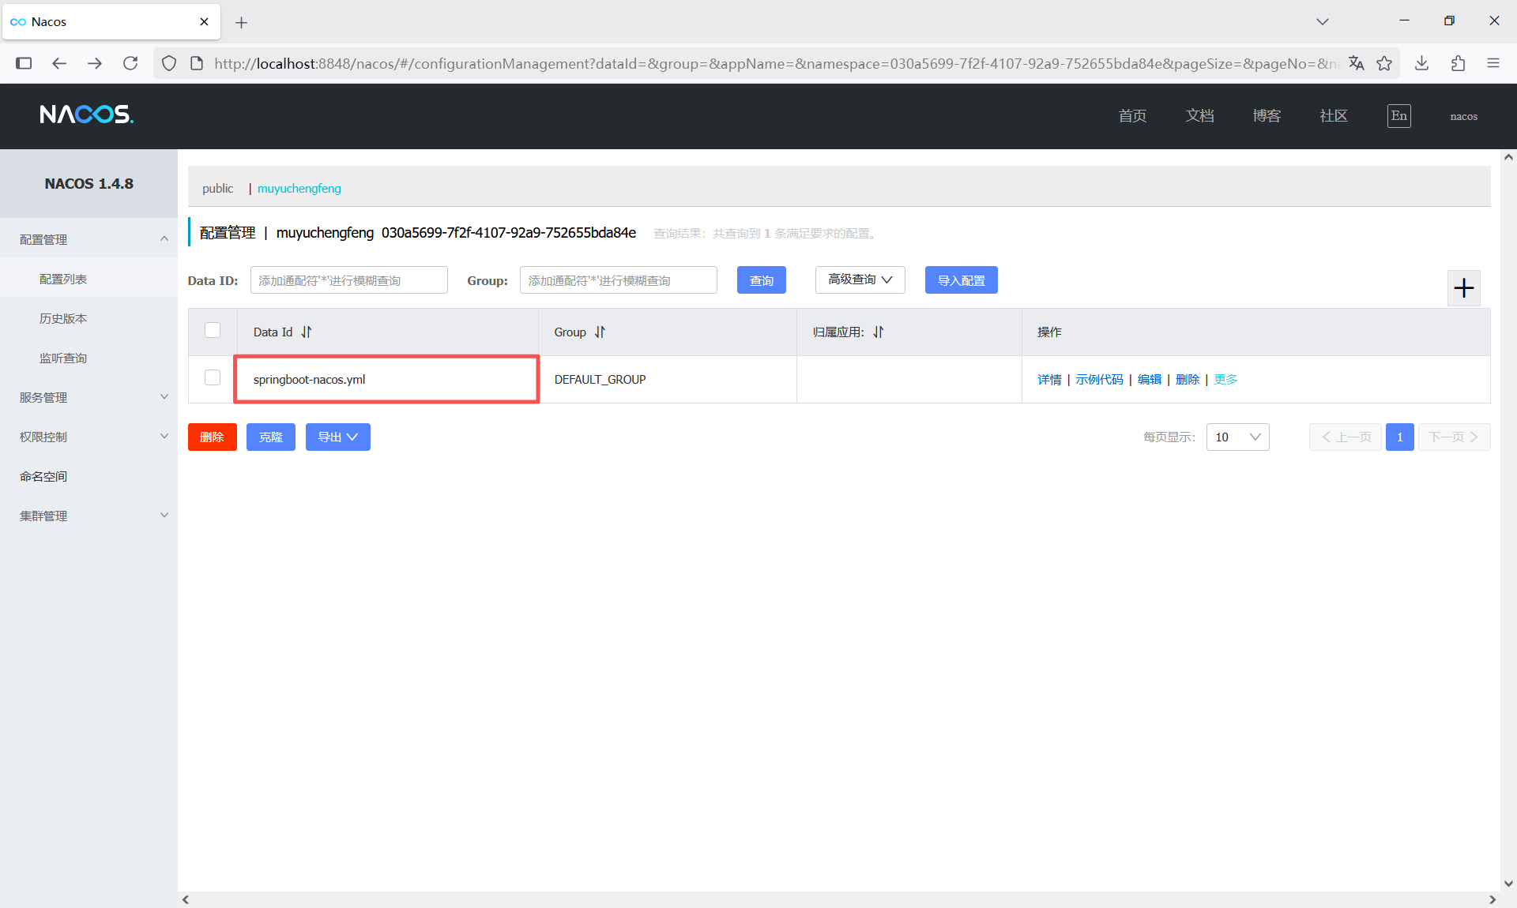Tick the checkbox for springboot-nacos.yml
Viewport: 1517px width, 908px height.
click(213, 378)
